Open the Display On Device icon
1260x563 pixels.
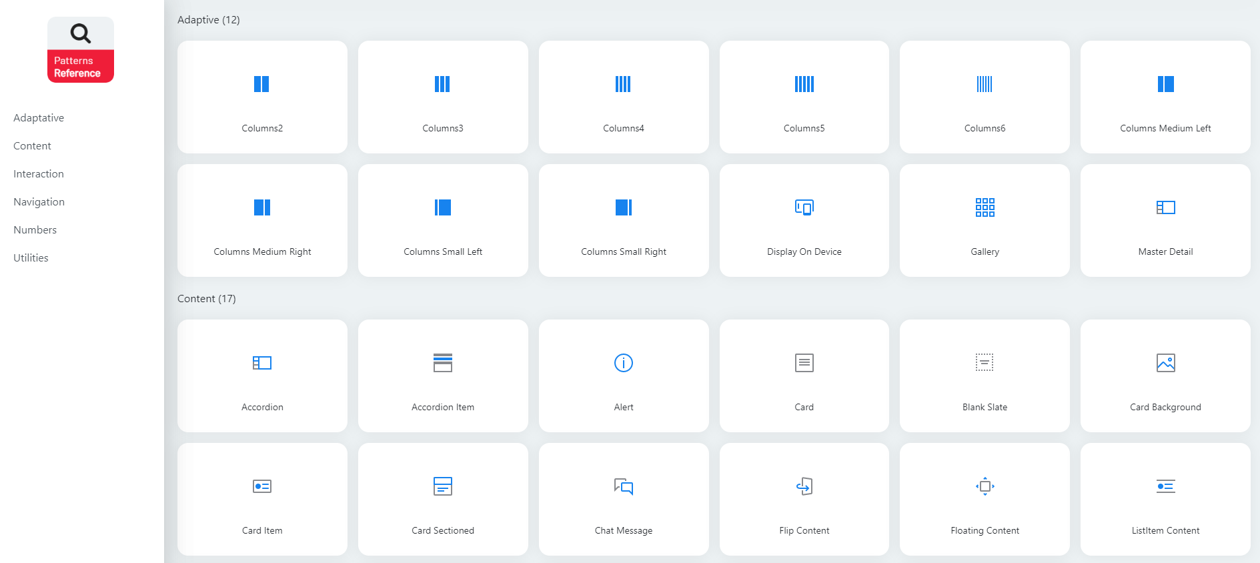pyautogui.click(x=804, y=207)
